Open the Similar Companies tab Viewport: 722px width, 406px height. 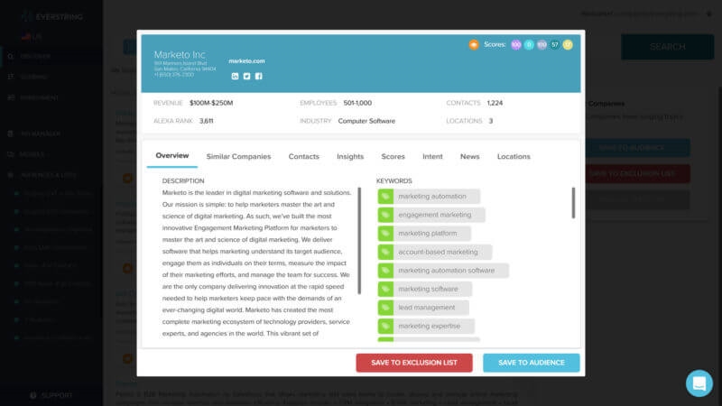(238, 156)
